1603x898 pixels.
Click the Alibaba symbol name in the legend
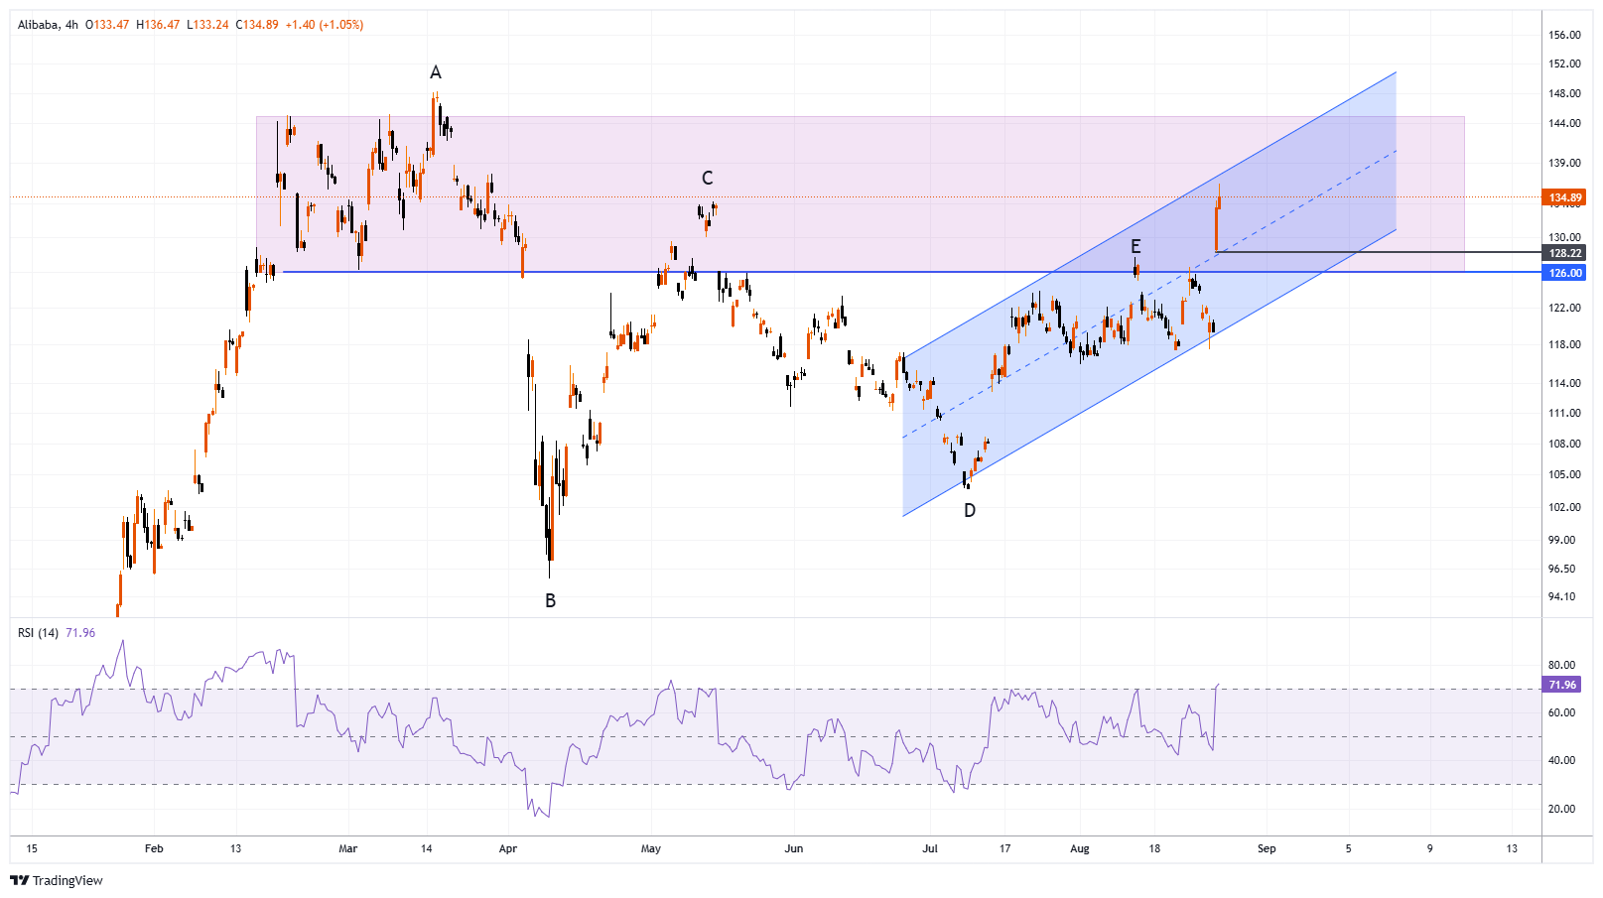pos(38,25)
